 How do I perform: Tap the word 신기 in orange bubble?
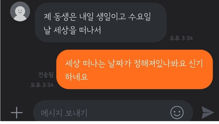tap(195, 63)
